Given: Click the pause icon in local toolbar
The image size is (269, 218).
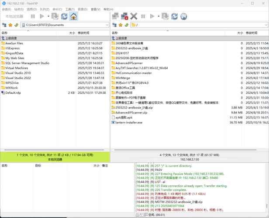Looking at the screenshot, I should tap(33, 17).
